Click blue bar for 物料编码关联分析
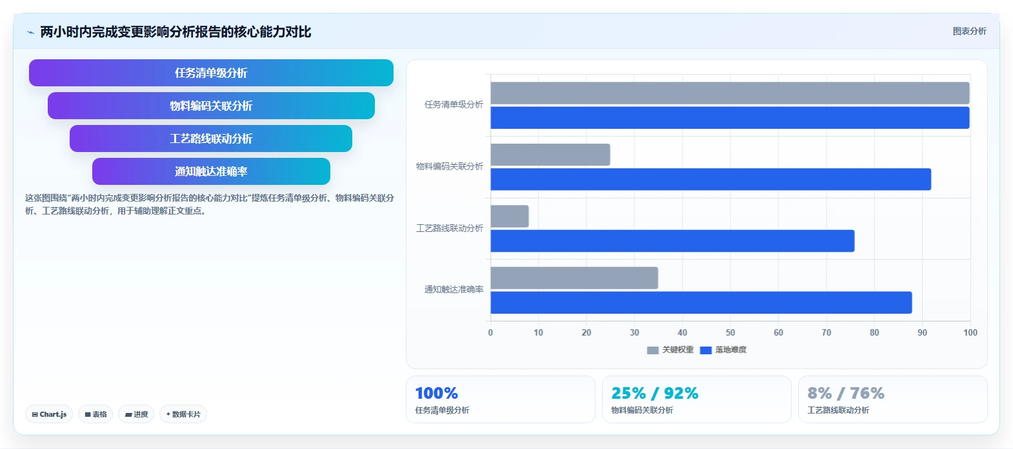Screen dimensions: 1013x449 [x=711, y=179]
